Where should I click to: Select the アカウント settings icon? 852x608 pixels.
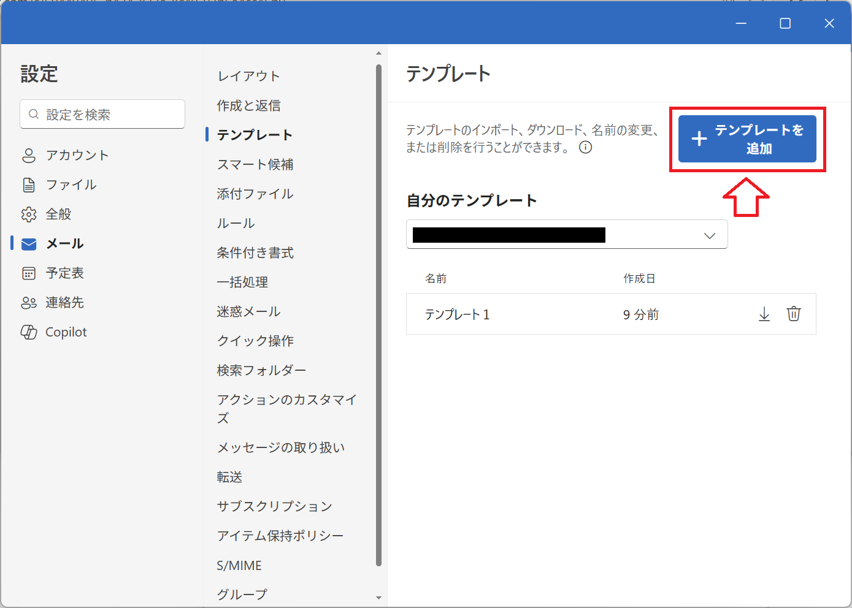tap(29, 155)
